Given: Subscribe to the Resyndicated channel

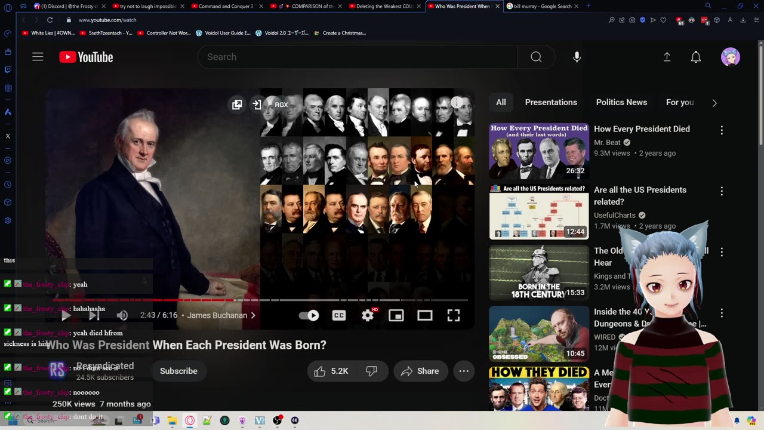Looking at the screenshot, I should pyautogui.click(x=178, y=371).
